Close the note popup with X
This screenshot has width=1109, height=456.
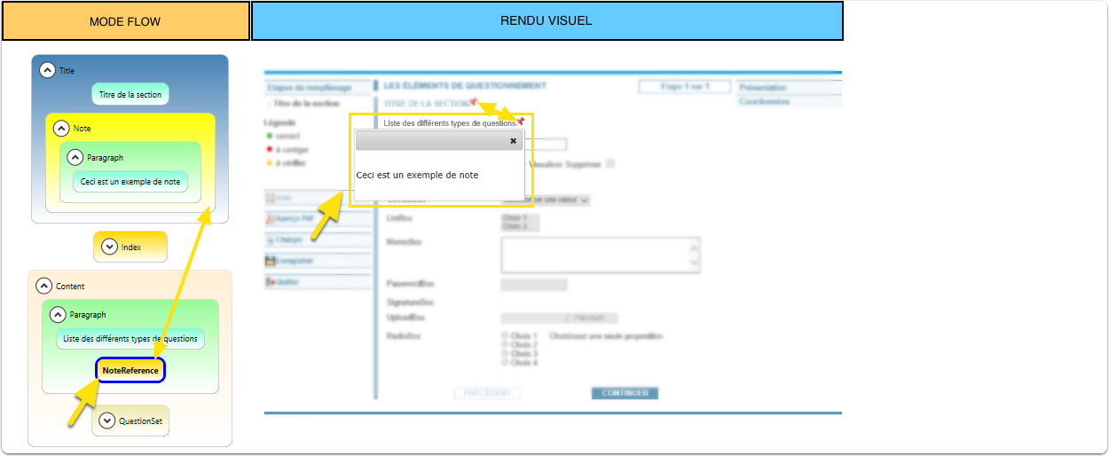pos(513,140)
